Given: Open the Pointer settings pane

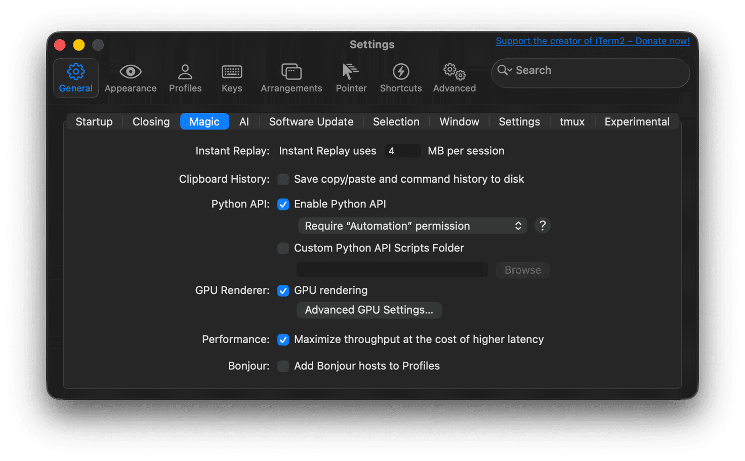Looking at the screenshot, I should coord(351,77).
